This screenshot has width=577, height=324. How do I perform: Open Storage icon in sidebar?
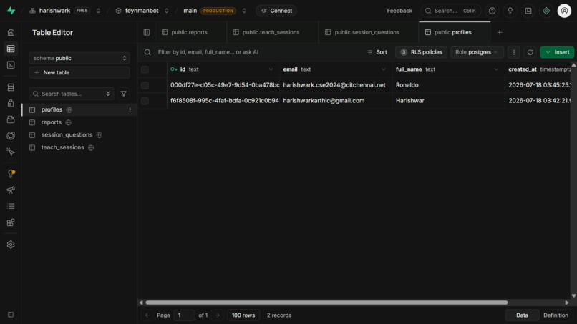[11, 119]
